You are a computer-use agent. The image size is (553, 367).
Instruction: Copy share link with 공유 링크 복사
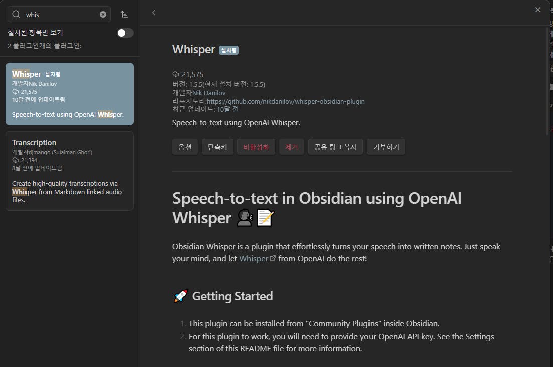[335, 147]
